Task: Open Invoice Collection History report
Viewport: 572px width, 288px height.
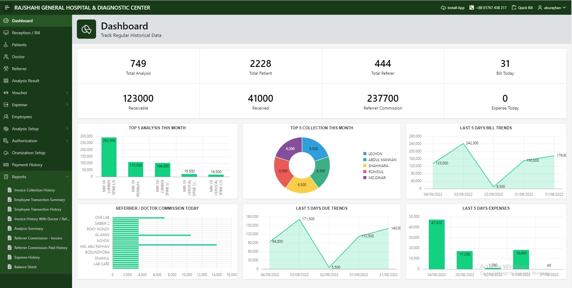Action: point(35,190)
